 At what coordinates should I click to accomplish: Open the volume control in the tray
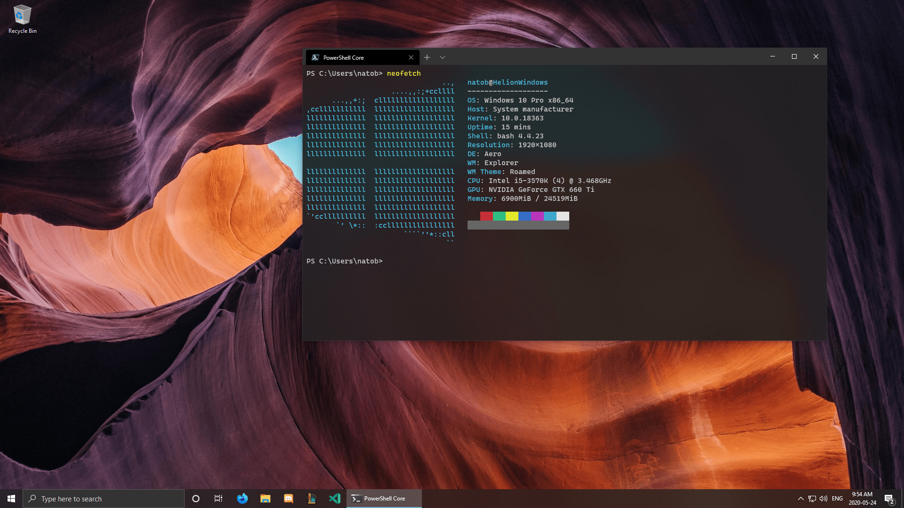823,499
